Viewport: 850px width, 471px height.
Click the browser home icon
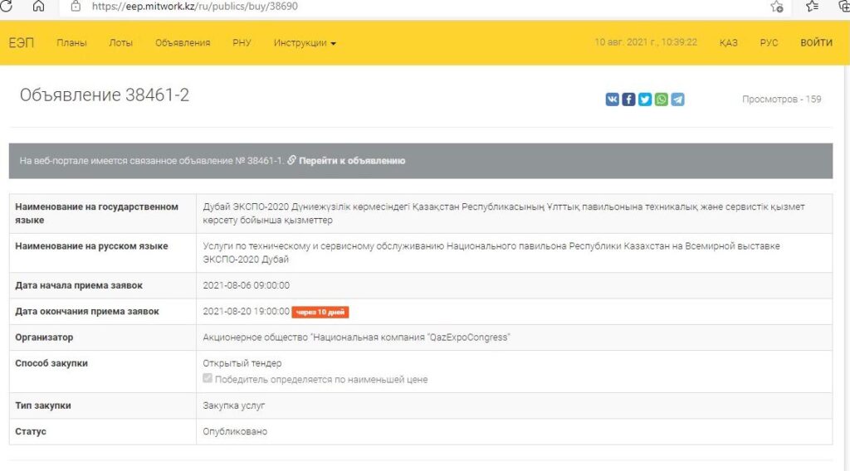point(38,6)
